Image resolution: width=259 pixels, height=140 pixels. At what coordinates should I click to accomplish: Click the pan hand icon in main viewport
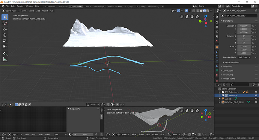coord(192,16)
